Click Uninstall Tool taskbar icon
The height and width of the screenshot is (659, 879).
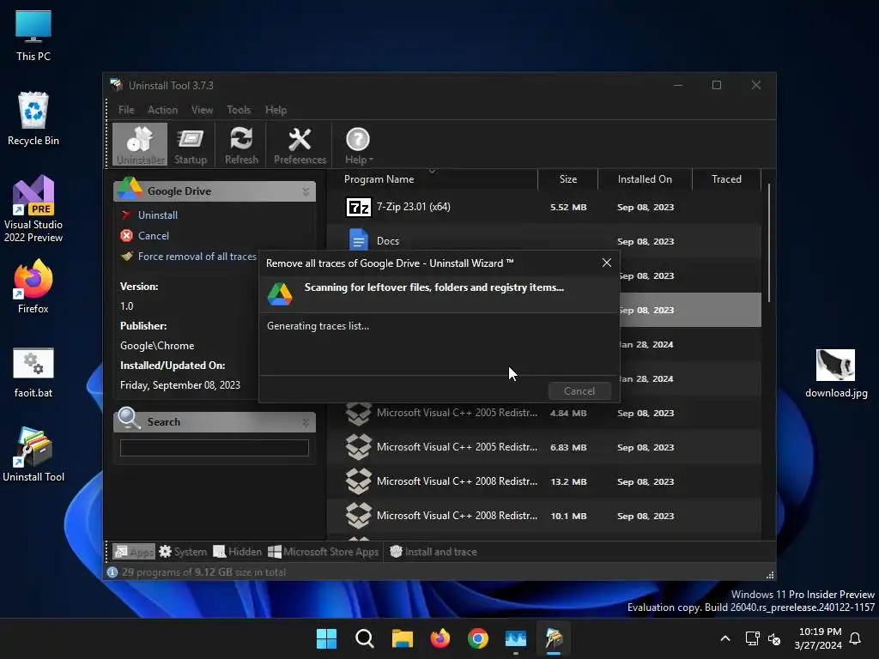pos(554,638)
